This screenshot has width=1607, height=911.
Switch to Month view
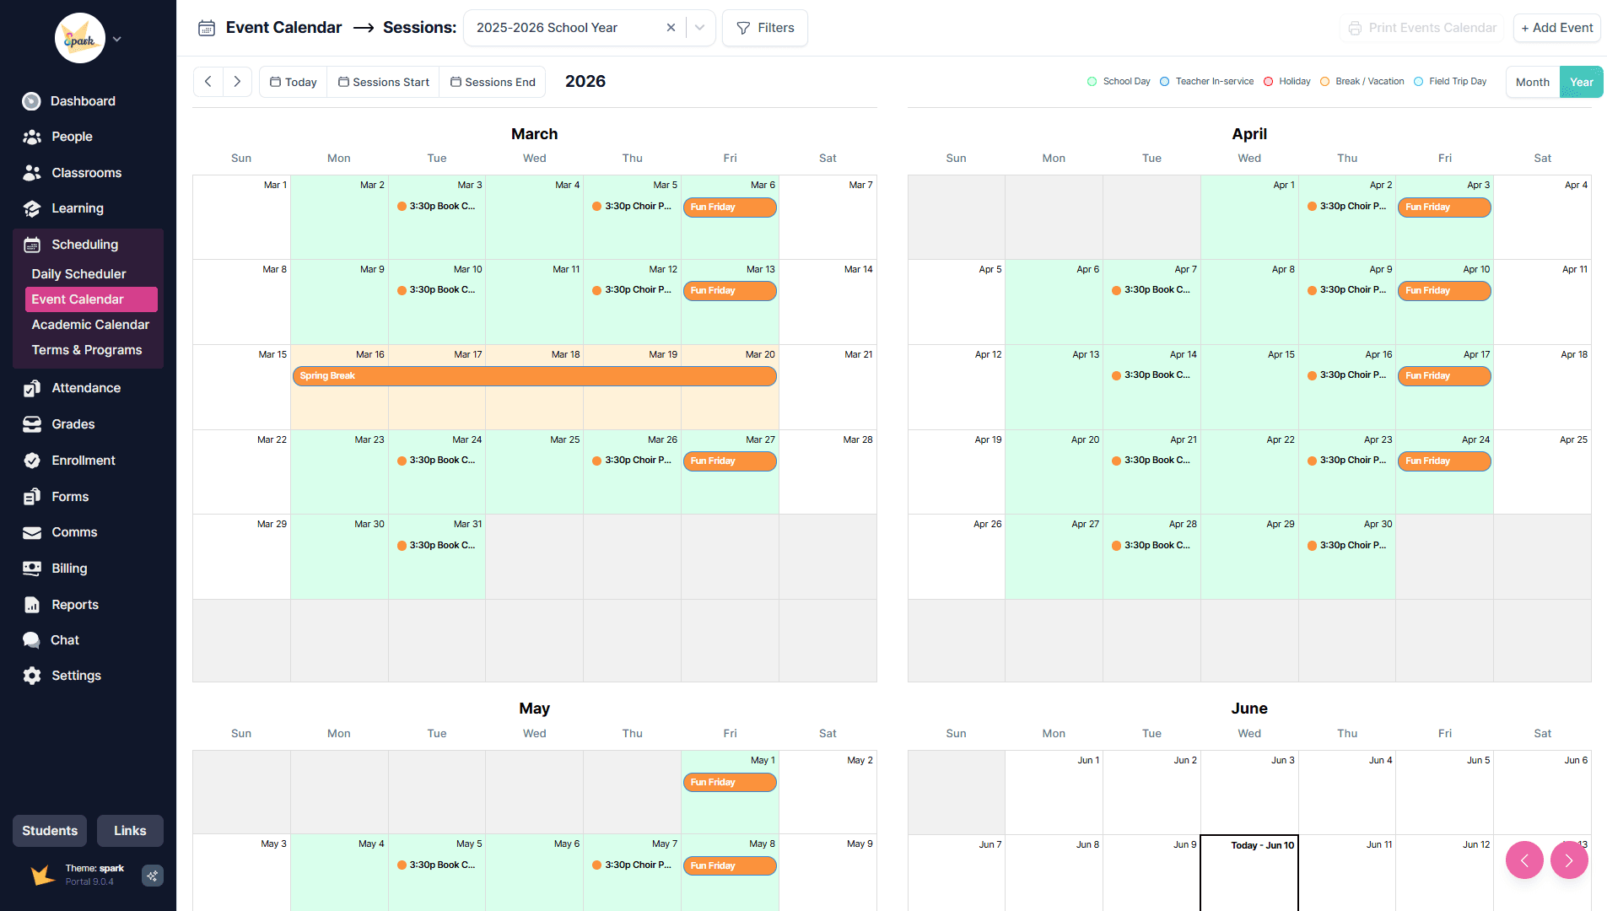point(1532,82)
